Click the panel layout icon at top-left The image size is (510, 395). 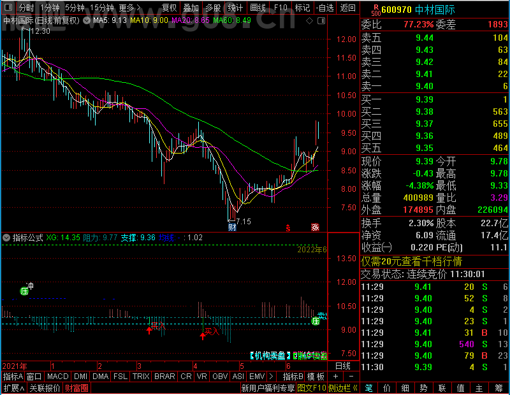8,7
